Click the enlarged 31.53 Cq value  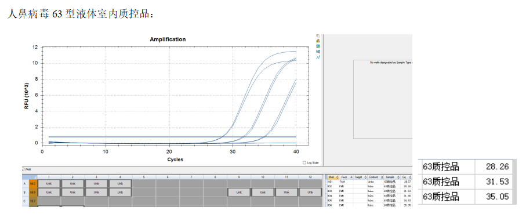tap(498, 182)
